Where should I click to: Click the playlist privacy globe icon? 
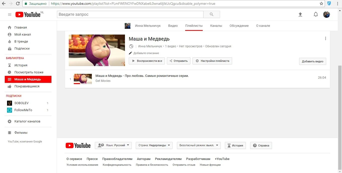tap(131, 46)
